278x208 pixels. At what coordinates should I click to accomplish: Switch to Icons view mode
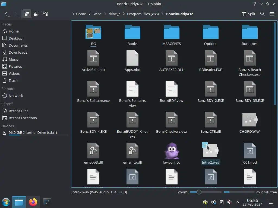(27, 14)
